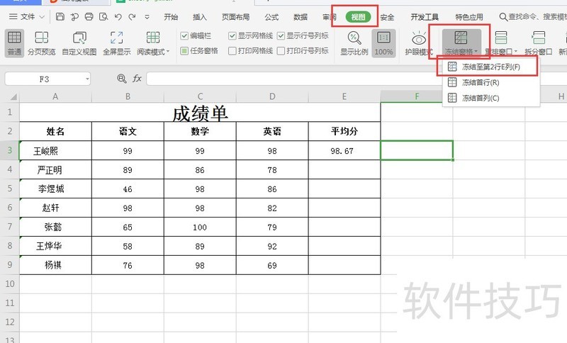Select column D header
The image size is (567, 343).
(x=272, y=96)
